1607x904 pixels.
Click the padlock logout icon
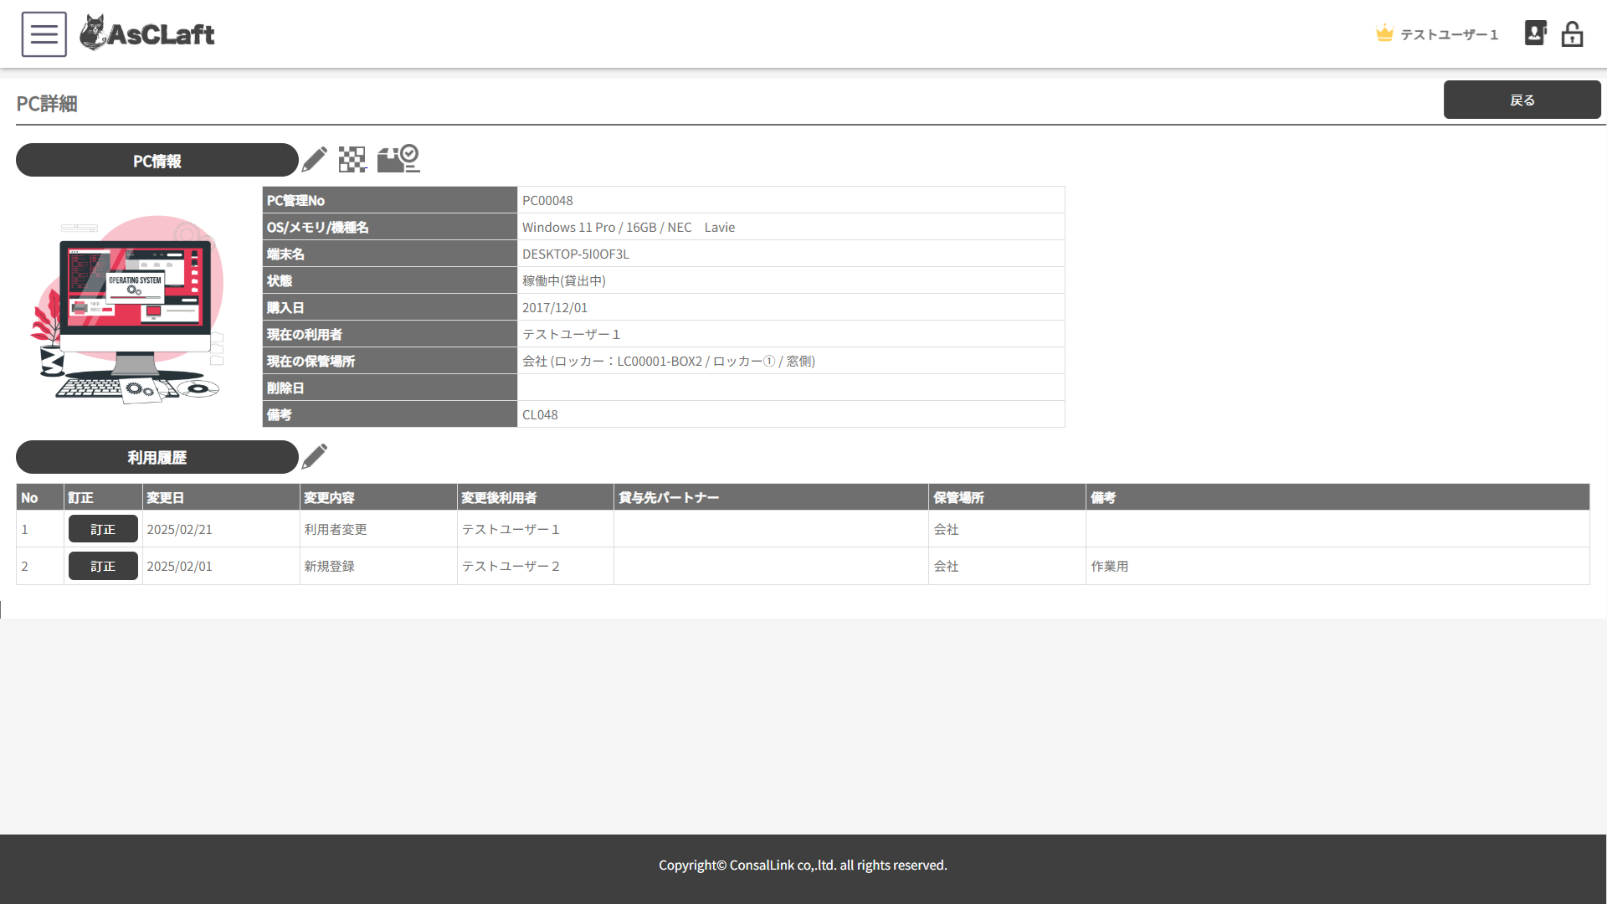point(1572,34)
